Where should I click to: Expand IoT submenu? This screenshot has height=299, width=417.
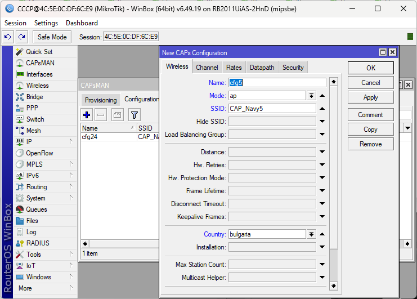coord(71,265)
